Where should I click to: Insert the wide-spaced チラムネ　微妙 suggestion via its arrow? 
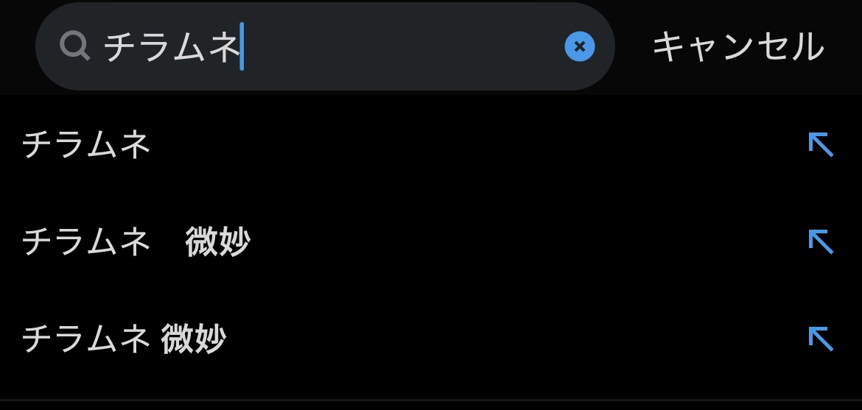pos(820,241)
